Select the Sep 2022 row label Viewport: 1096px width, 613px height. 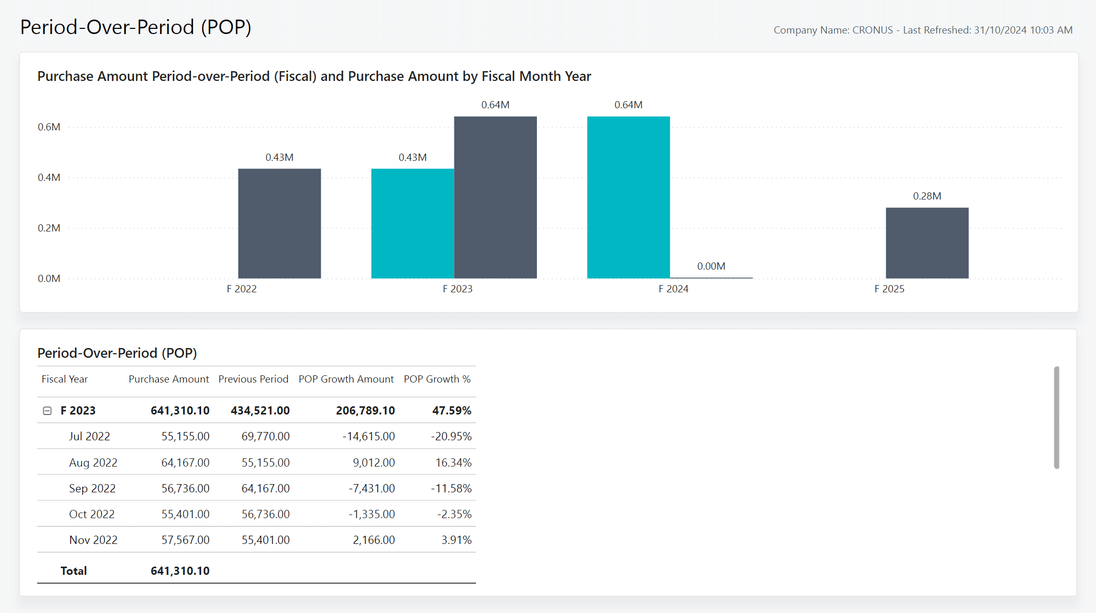[x=92, y=488]
